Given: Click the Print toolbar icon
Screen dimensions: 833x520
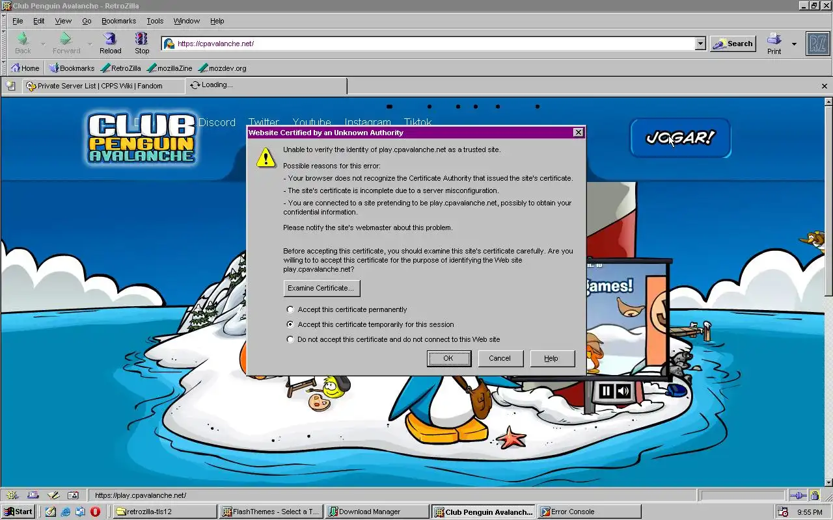Looking at the screenshot, I should tap(774, 44).
